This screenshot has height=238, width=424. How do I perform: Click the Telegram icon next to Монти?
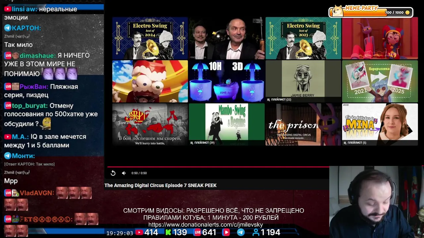tap(8, 156)
